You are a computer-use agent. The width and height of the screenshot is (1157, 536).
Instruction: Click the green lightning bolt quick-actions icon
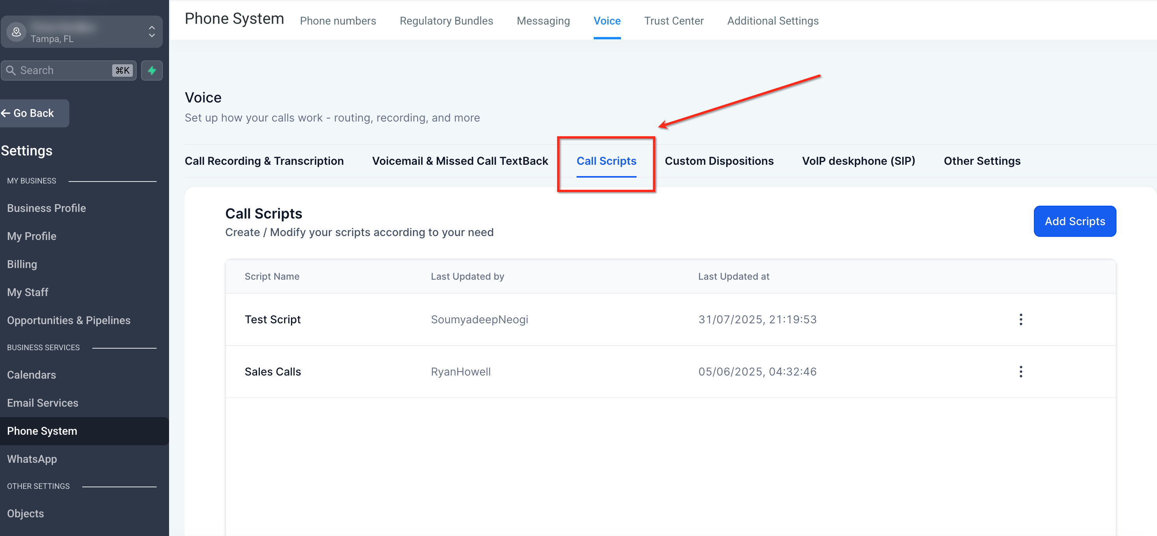(x=152, y=71)
